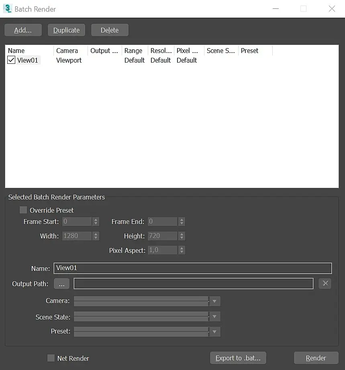Click the Output column header
The height and width of the screenshot is (370, 345).
click(x=104, y=51)
